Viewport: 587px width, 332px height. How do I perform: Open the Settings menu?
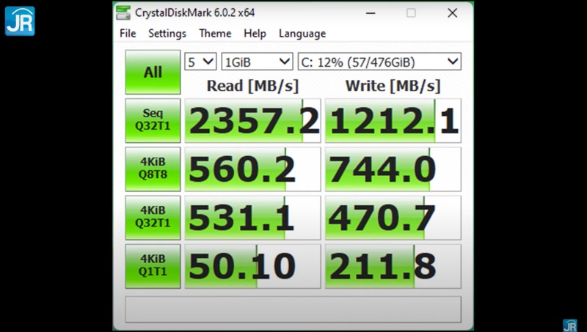167,34
